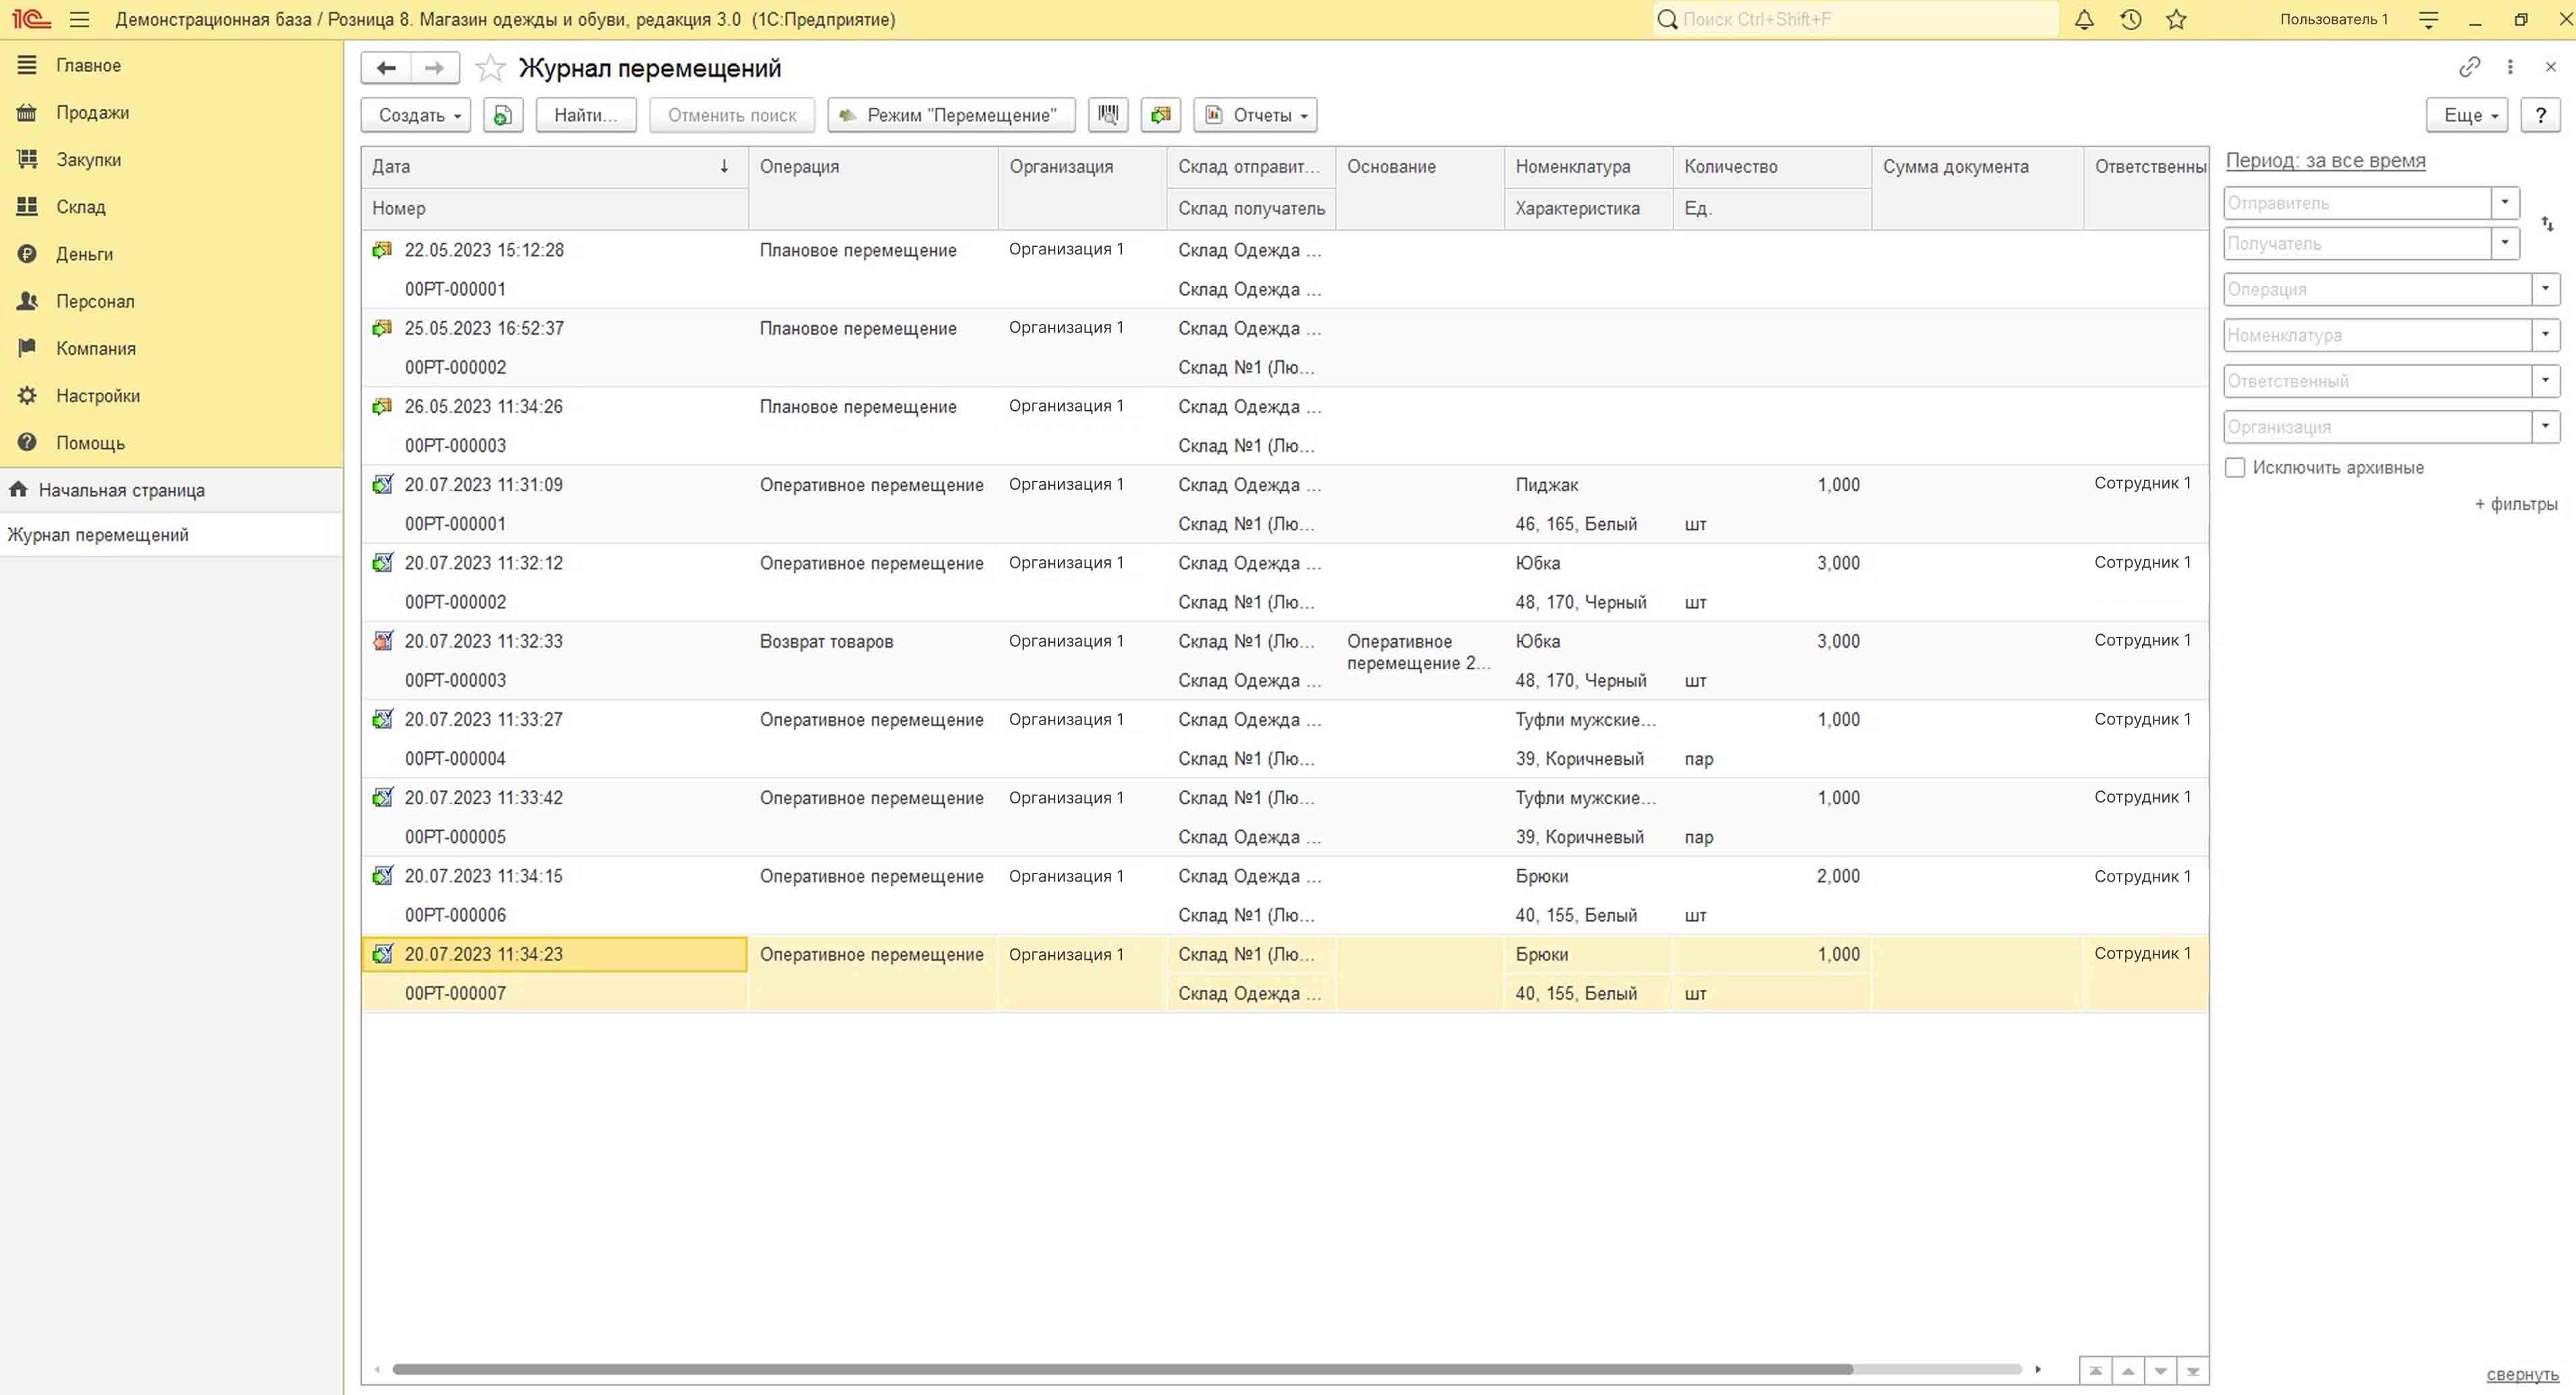Click the barcode scan icon
2576x1395 pixels.
tap(1108, 115)
